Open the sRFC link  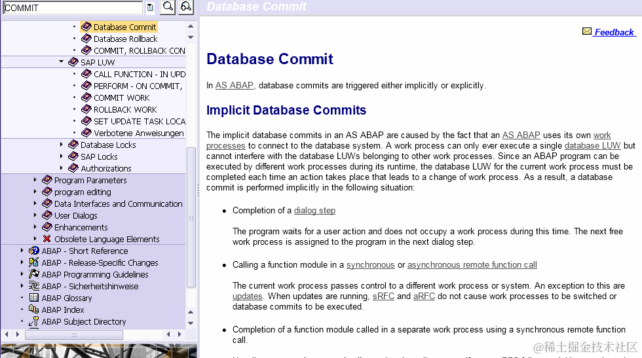[x=383, y=296]
